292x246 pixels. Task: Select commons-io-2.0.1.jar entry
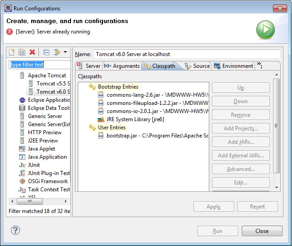pyautogui.click(x=157, y=111)
